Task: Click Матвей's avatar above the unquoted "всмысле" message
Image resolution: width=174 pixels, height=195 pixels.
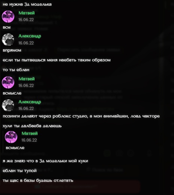Action: [x=8, y=82]
